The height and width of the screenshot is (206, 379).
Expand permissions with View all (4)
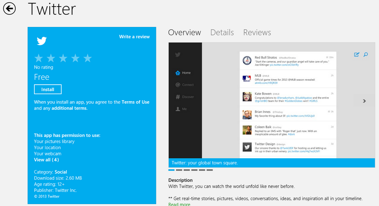[46, 160]
